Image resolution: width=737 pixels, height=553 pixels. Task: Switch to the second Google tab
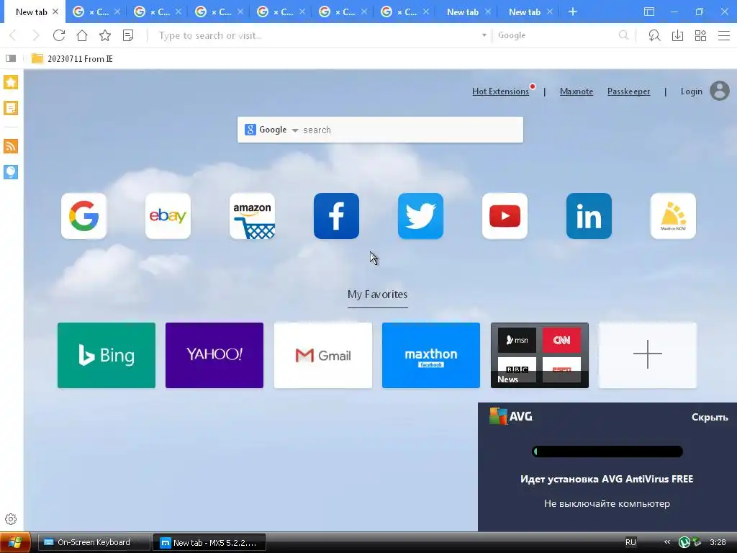pos(153,12)
